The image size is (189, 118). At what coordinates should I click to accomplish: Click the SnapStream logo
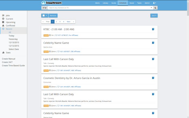tap(52, 3)
